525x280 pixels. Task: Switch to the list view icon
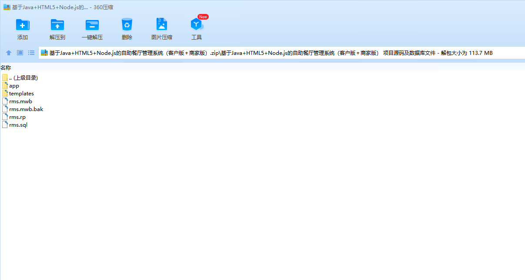coord(31,53)
